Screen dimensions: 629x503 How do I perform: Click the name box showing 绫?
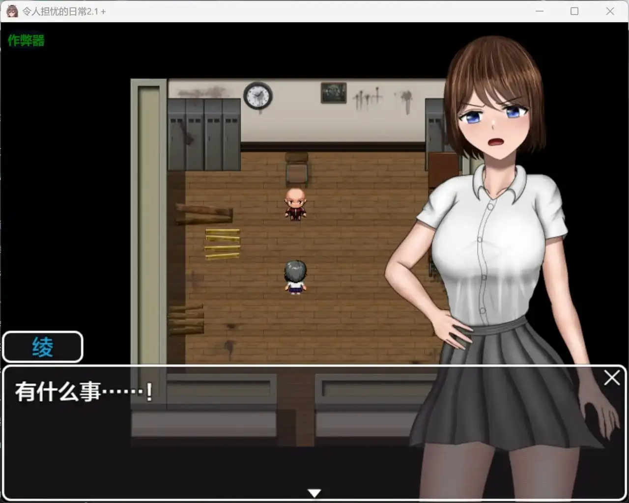point(43,347)
